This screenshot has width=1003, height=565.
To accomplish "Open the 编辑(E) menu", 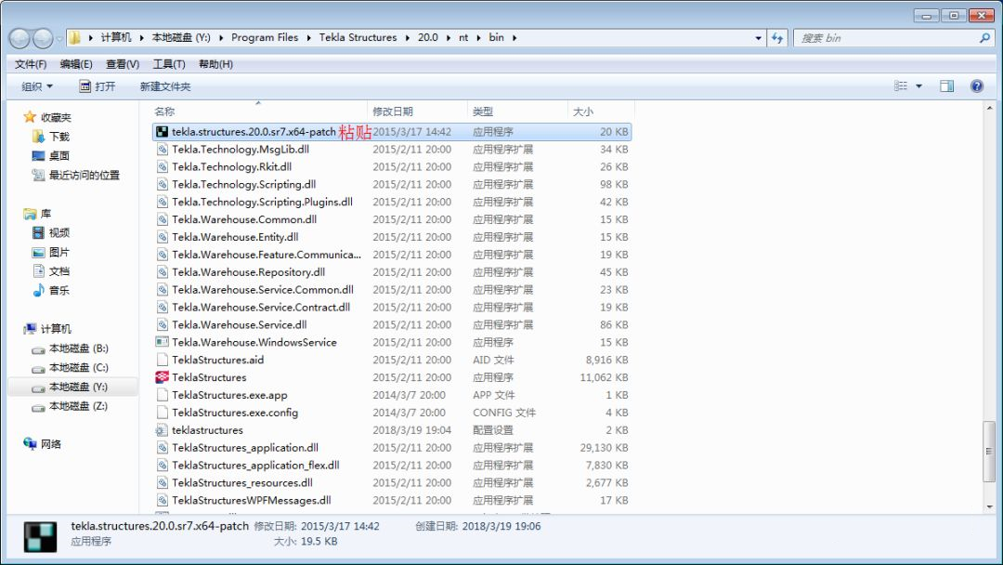I will click(x=76, y=64).
